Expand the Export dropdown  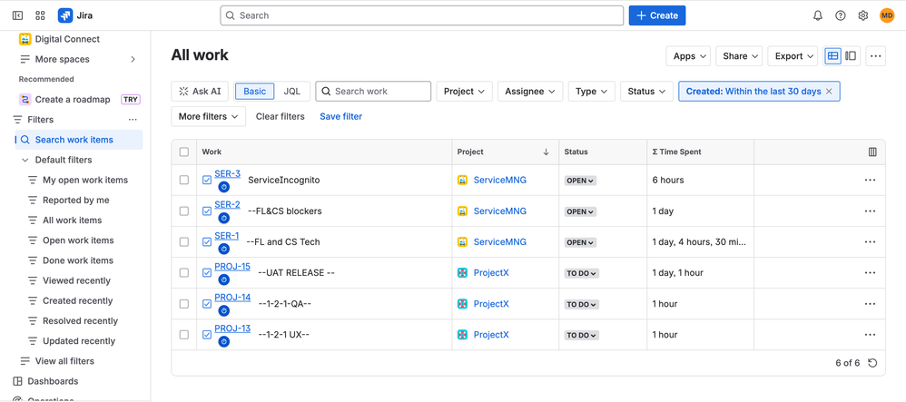click(x=793, y=56)
